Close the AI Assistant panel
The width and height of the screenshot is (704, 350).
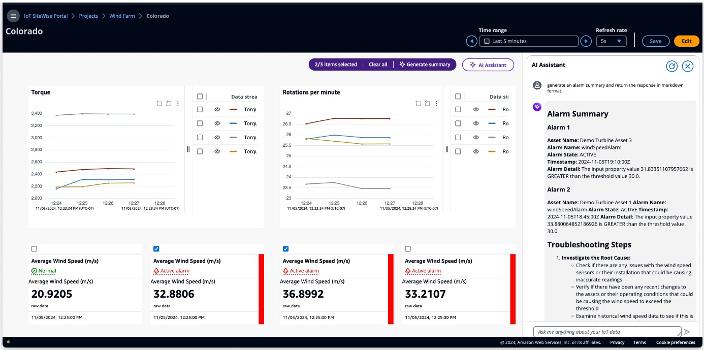[687, 66]
